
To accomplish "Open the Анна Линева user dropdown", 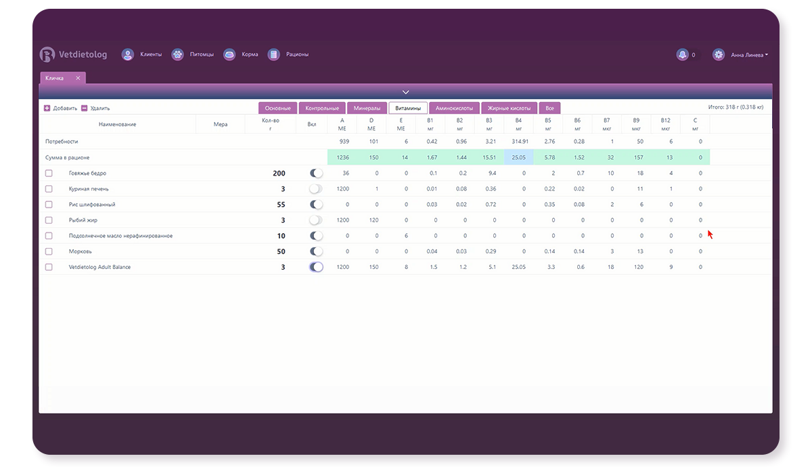I will [x=749, y=55].
